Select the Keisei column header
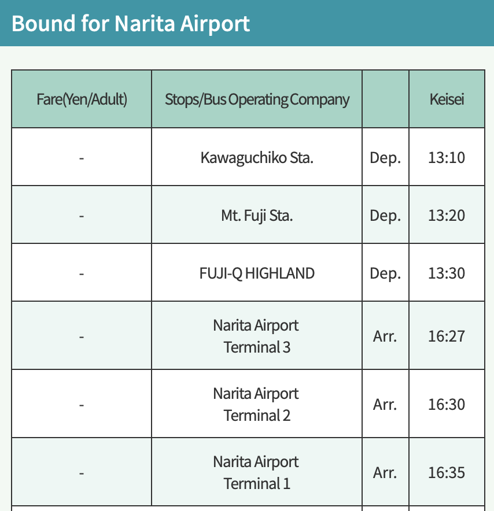The height and width of the screenshot is (511, 494). [447, 99]
